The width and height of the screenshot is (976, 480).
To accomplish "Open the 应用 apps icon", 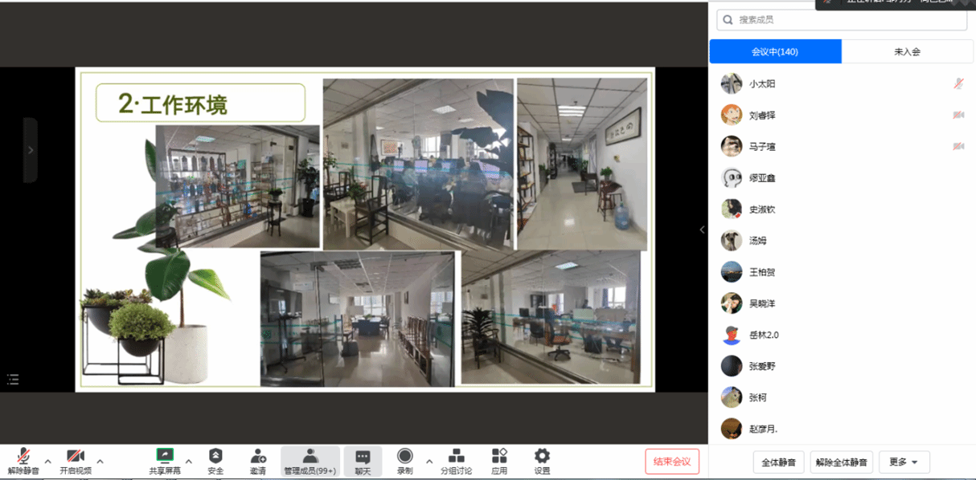I will (x=499, y=457).
